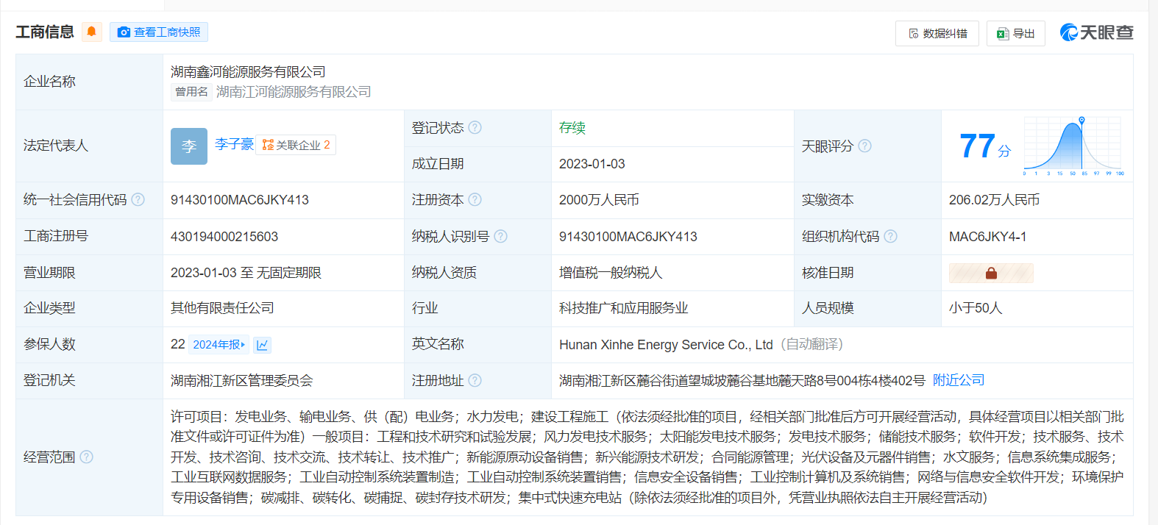Click the 李 avatar thumbnail
The height and width of the screenshot is (525, 1158).
click(189, 146)
